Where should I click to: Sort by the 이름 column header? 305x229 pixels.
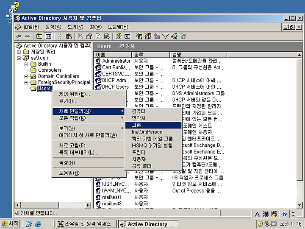coord(113,55)
